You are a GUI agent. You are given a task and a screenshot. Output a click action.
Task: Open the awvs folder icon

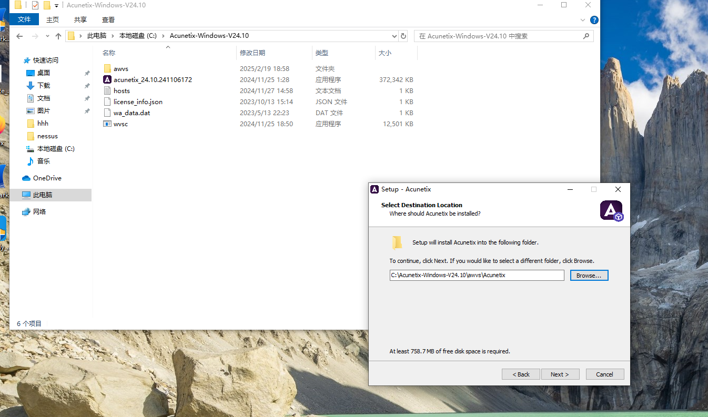107,69
